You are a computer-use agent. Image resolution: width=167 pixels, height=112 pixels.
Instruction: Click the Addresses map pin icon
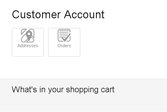click(28, 36)
